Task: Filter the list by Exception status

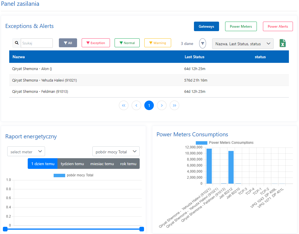Action: click(96, 43)
